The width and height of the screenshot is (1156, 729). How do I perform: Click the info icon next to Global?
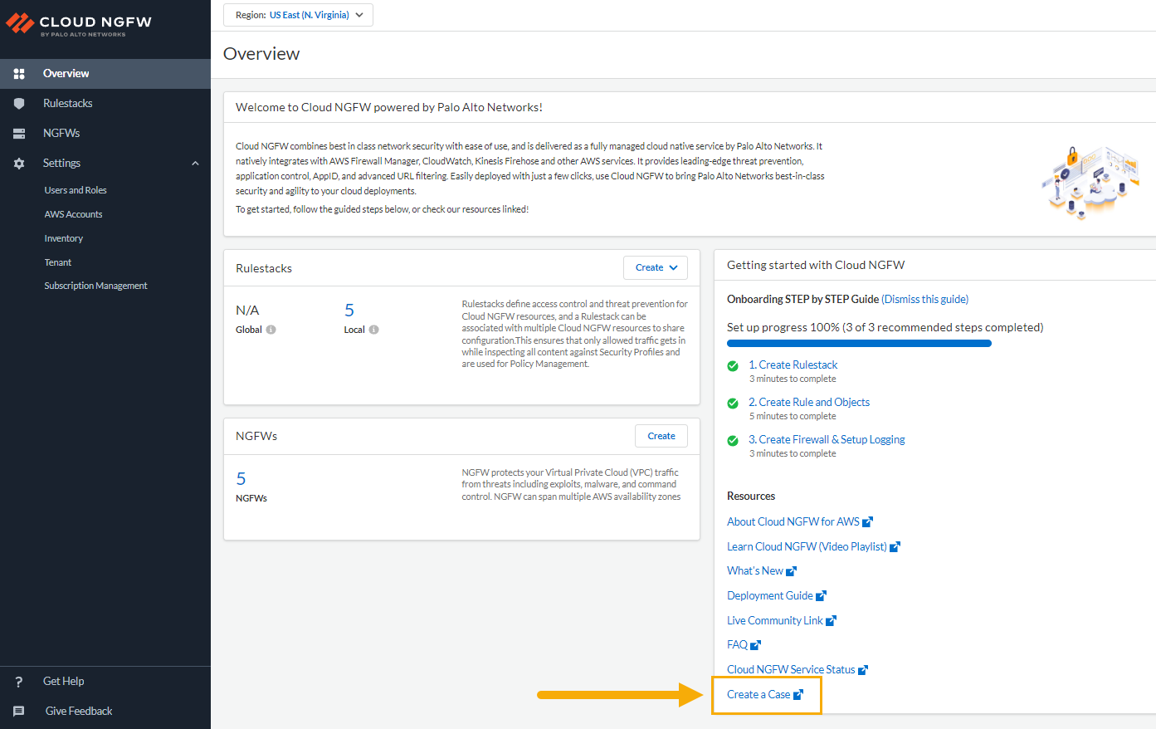[271, 330]
